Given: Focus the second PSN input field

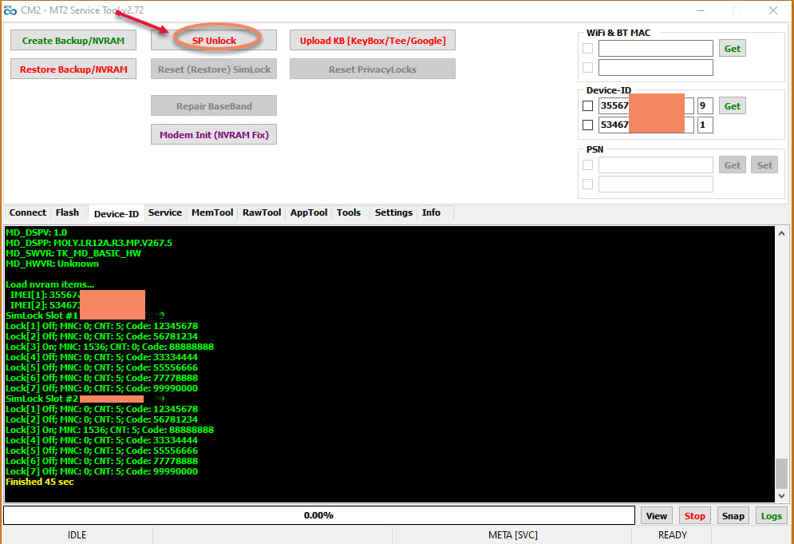Looking at the screenshot, I should point(656,184).
